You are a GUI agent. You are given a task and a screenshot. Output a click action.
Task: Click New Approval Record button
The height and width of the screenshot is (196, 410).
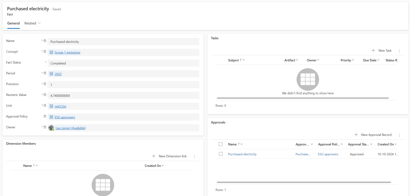tap(373, 135)
